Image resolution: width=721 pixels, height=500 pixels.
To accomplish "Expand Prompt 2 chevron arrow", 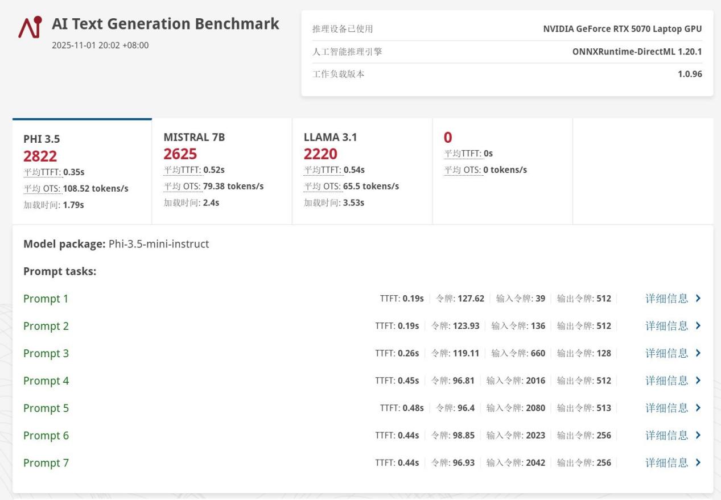I will [x=698, y=326].
